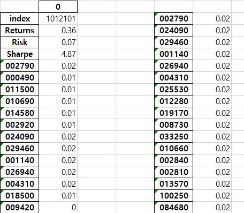The image size is (244, 213).
Task: Click the 'Risk' label cell
Action: point(19,42)
